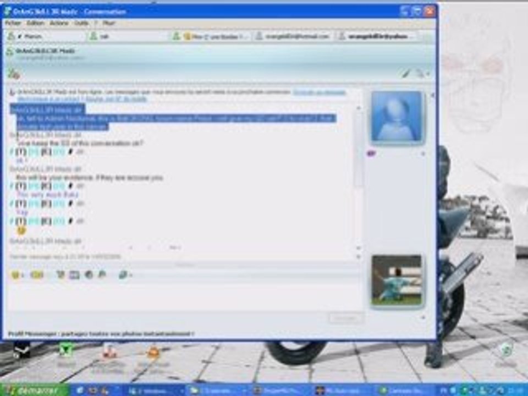Send a nudge with the toolbar icon
Image resolution: width=528 pixels, height=396 pixels.
61,275
